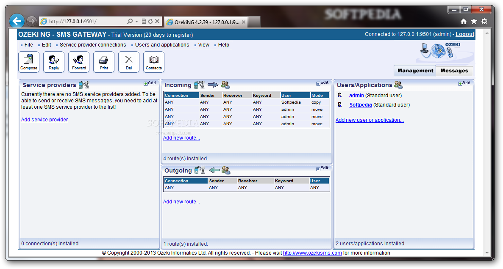Viewport: 503px width, 269px height.
Task: Click the Softpedia cell in Incoming routes
Action: point(291,102)
